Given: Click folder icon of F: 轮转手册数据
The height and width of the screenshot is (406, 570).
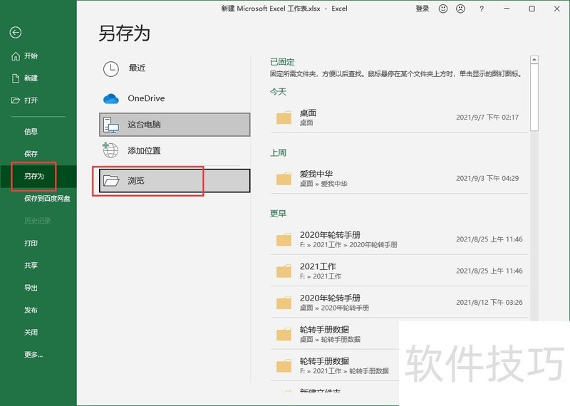Looking at the screenshot, I should 284,366.
